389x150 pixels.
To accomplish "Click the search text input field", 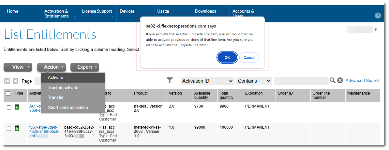I will click(300, 81).
